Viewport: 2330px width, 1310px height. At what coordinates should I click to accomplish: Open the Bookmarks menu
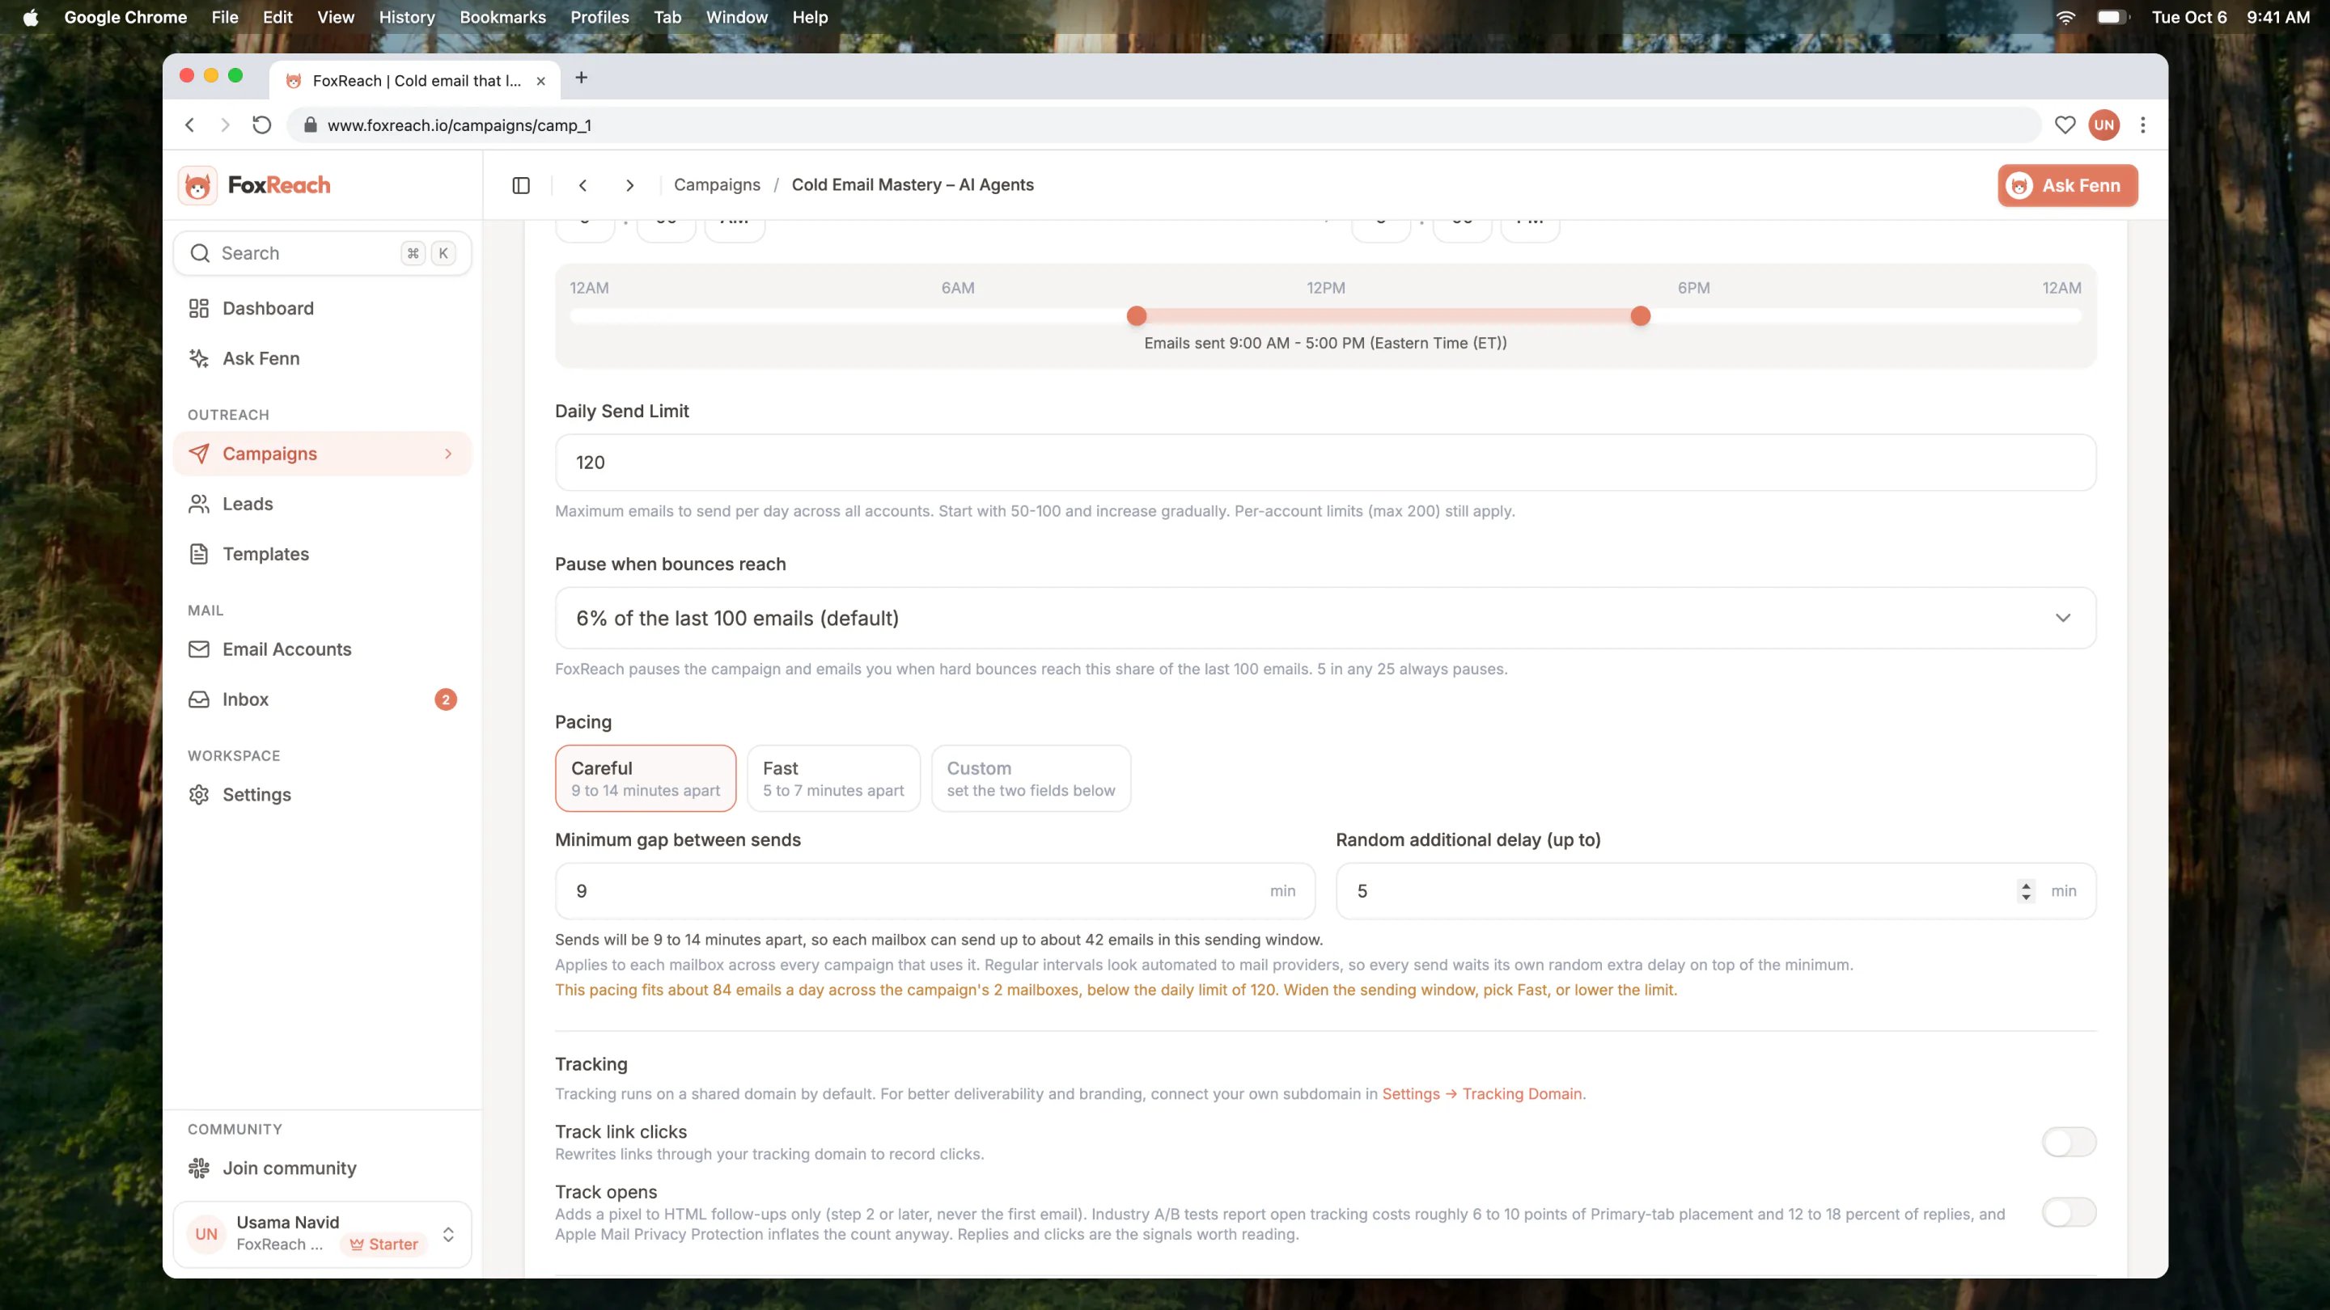tap(502, 17)
